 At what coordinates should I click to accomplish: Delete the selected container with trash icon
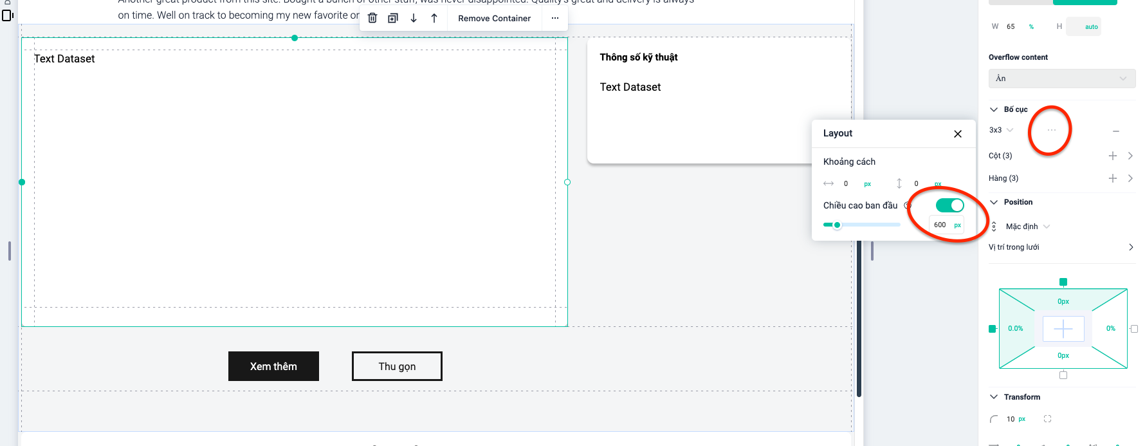tap(372, 18)
